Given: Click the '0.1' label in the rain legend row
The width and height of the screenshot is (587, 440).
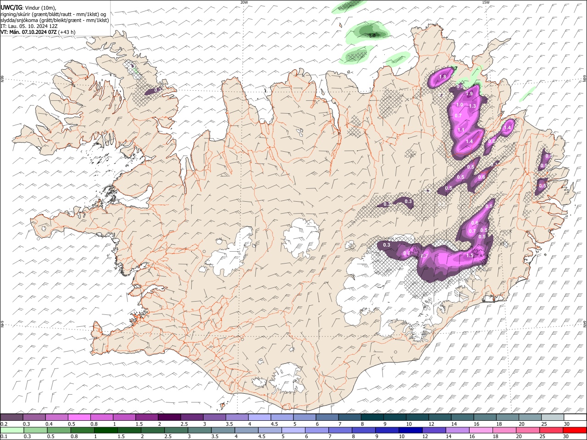Looking at the screenshot, I should pos(4,437).
